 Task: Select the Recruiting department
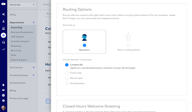[16, 50]
